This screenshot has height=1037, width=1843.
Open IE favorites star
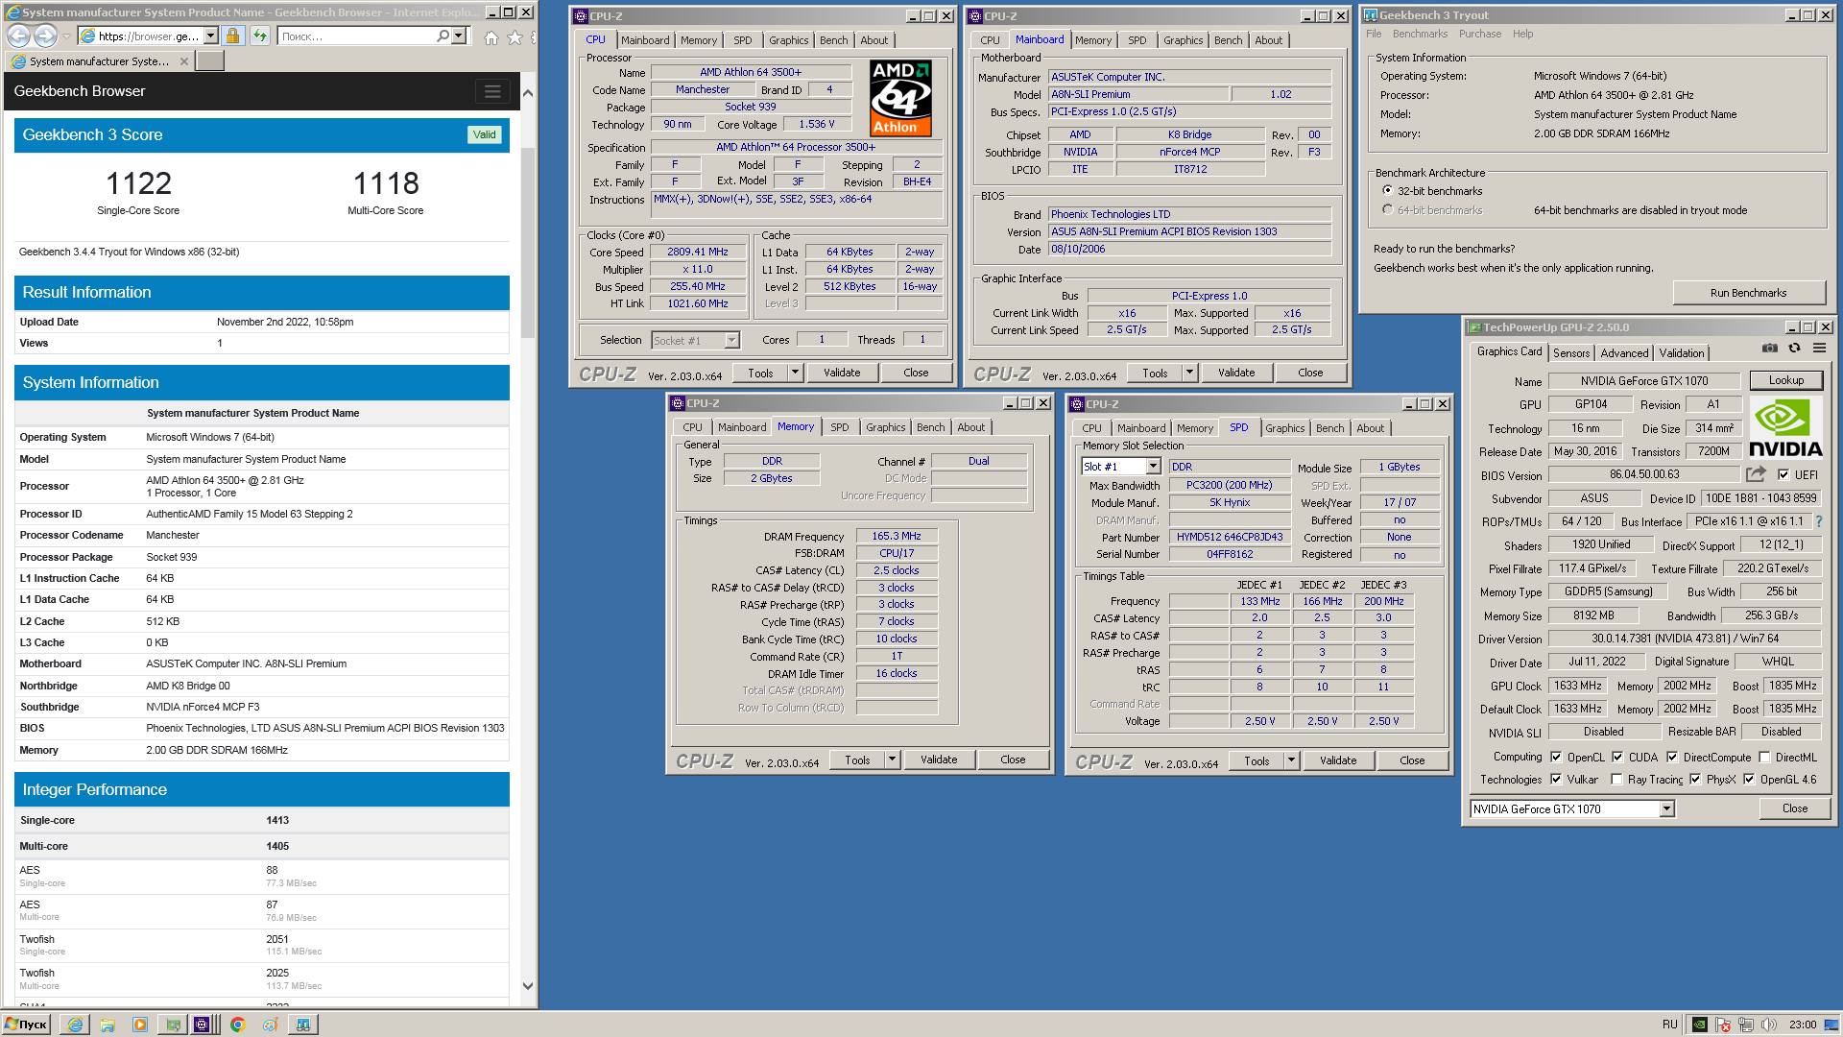coord(515,37)
